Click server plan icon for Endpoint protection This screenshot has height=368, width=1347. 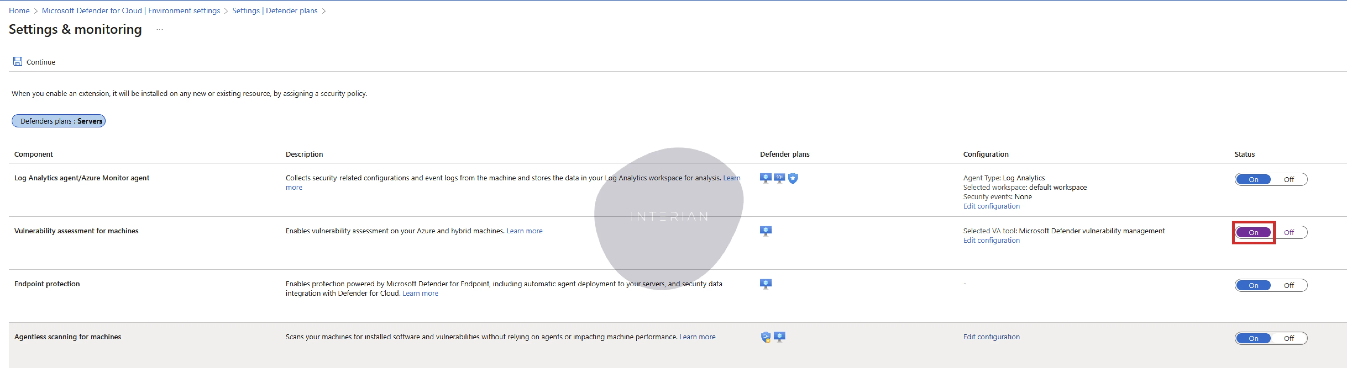click(766, 284)
